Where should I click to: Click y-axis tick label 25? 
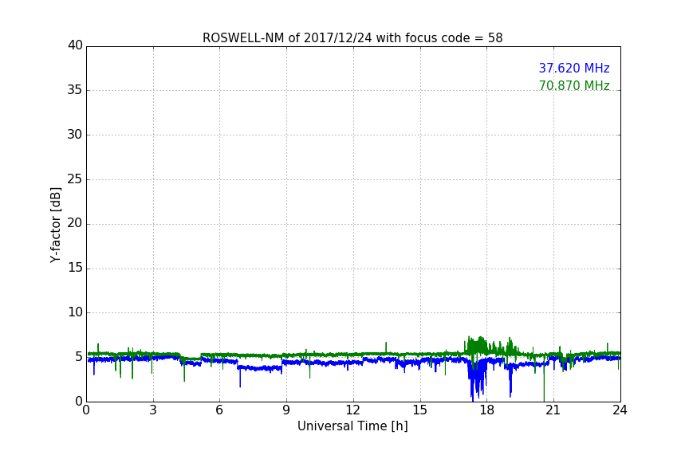coord(75,178)
